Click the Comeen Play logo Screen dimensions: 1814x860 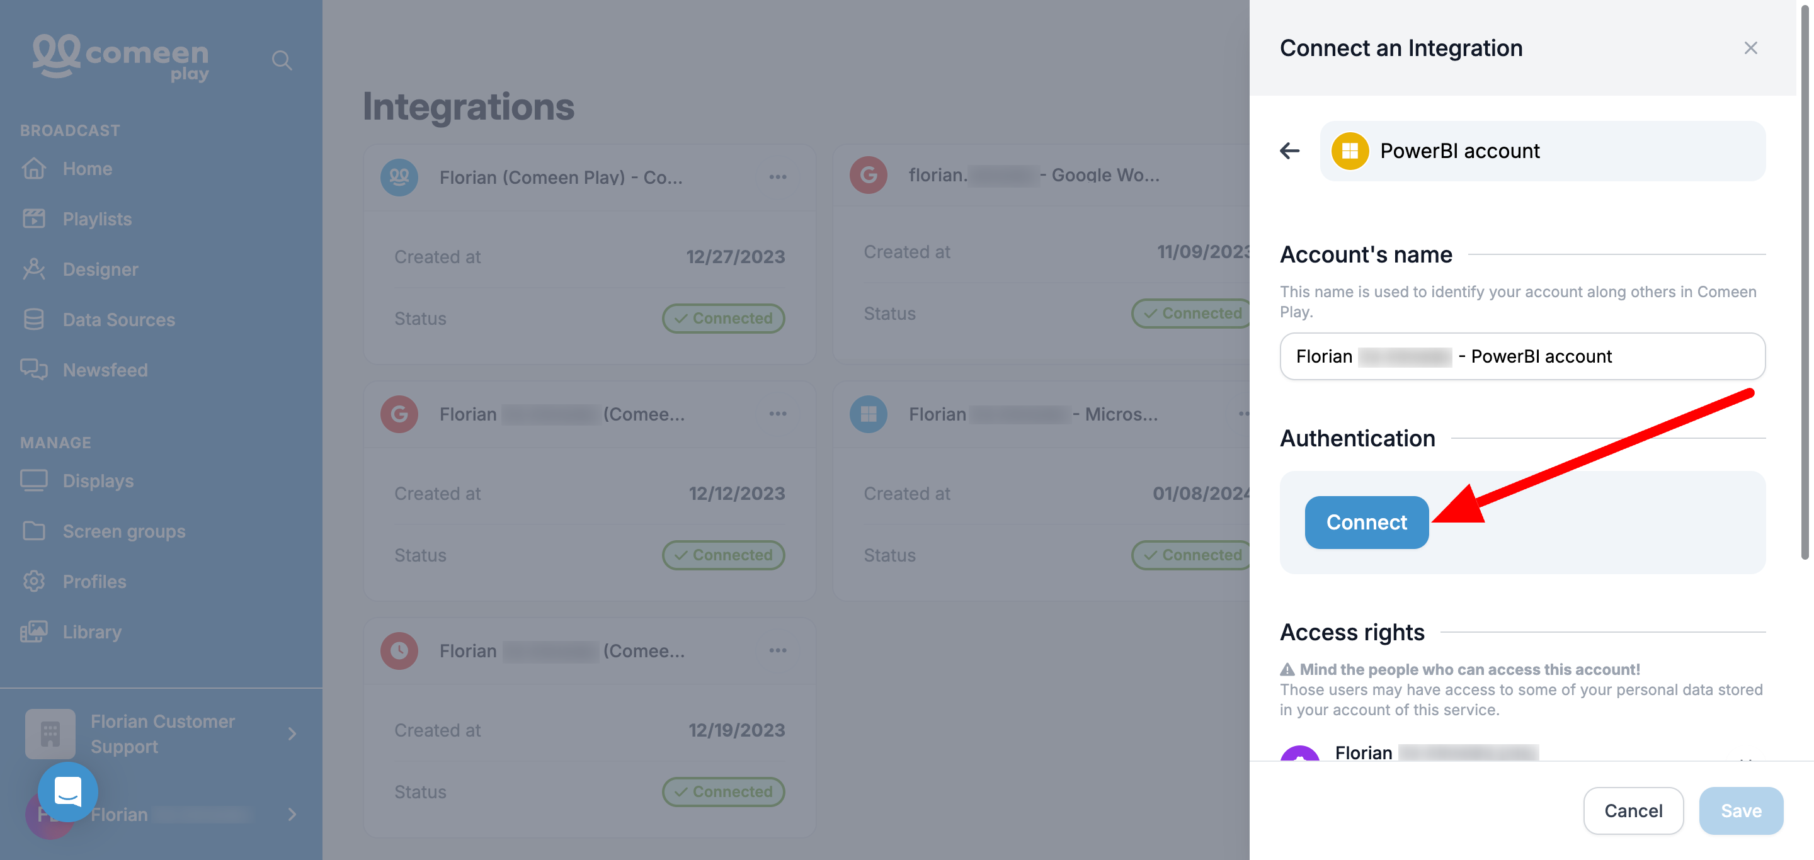[121, 57]
